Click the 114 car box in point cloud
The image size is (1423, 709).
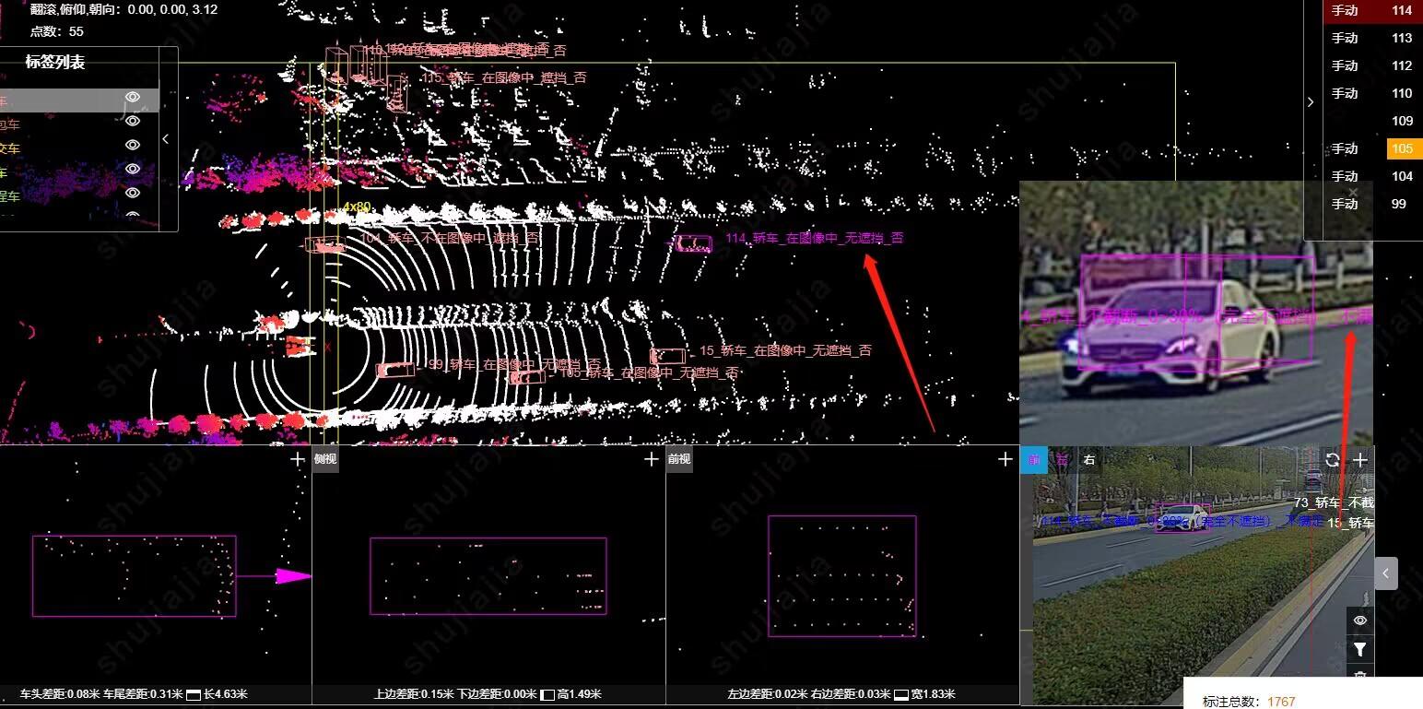(x=694, y=243)
